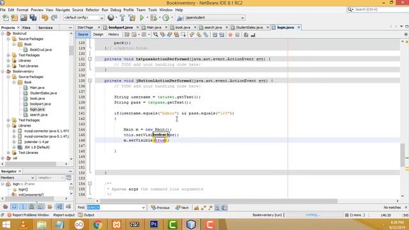Click the Debug Project toolbar icon
Image resolution: width=409 pixels, height=230 pixels.
click(x=153, y=17)
